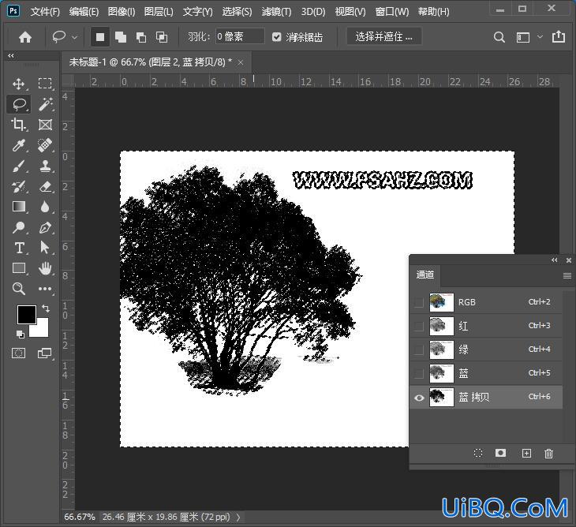Select the Blur tool
576x527 pixels.
pos(45,207)
